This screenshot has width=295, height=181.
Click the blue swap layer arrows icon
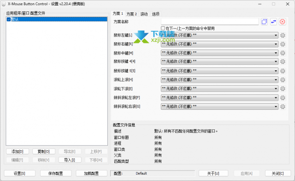(x=273, y=22)
